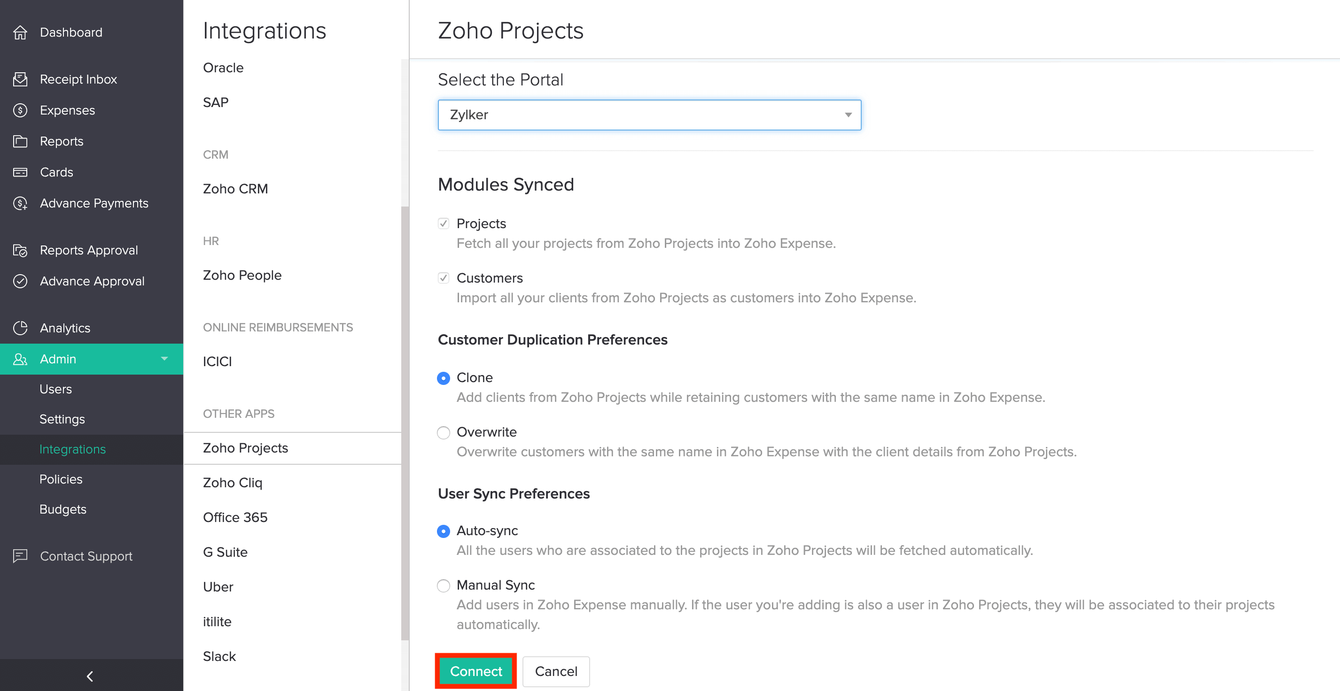
Task: Click the integrations list vertical scrollbar
Action: point(405,423)
